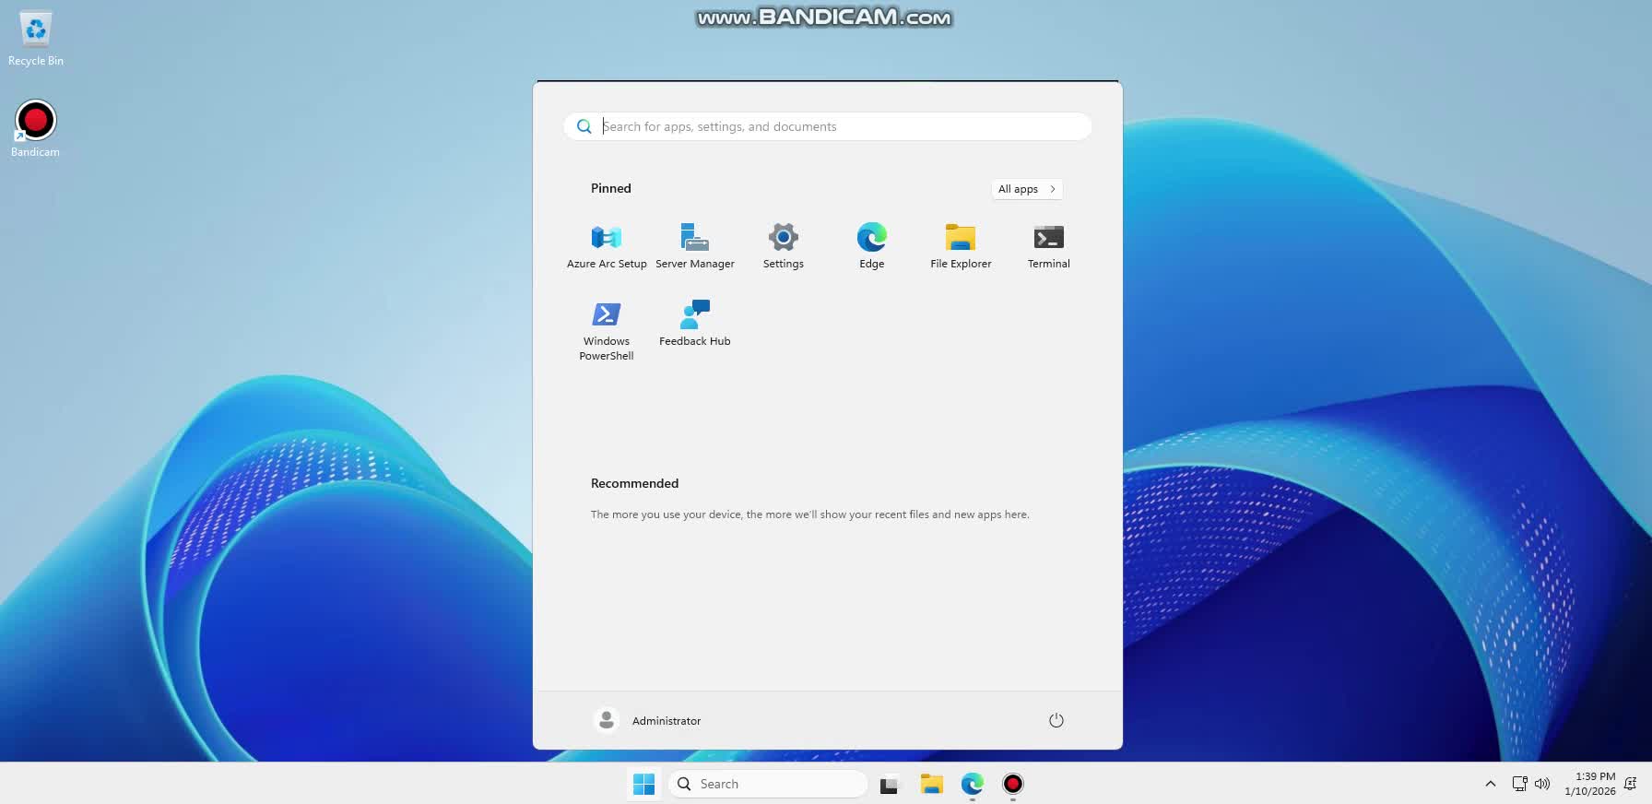
Task: Launch Terminal from pinned apps
Action: (x=1049, y=246)
